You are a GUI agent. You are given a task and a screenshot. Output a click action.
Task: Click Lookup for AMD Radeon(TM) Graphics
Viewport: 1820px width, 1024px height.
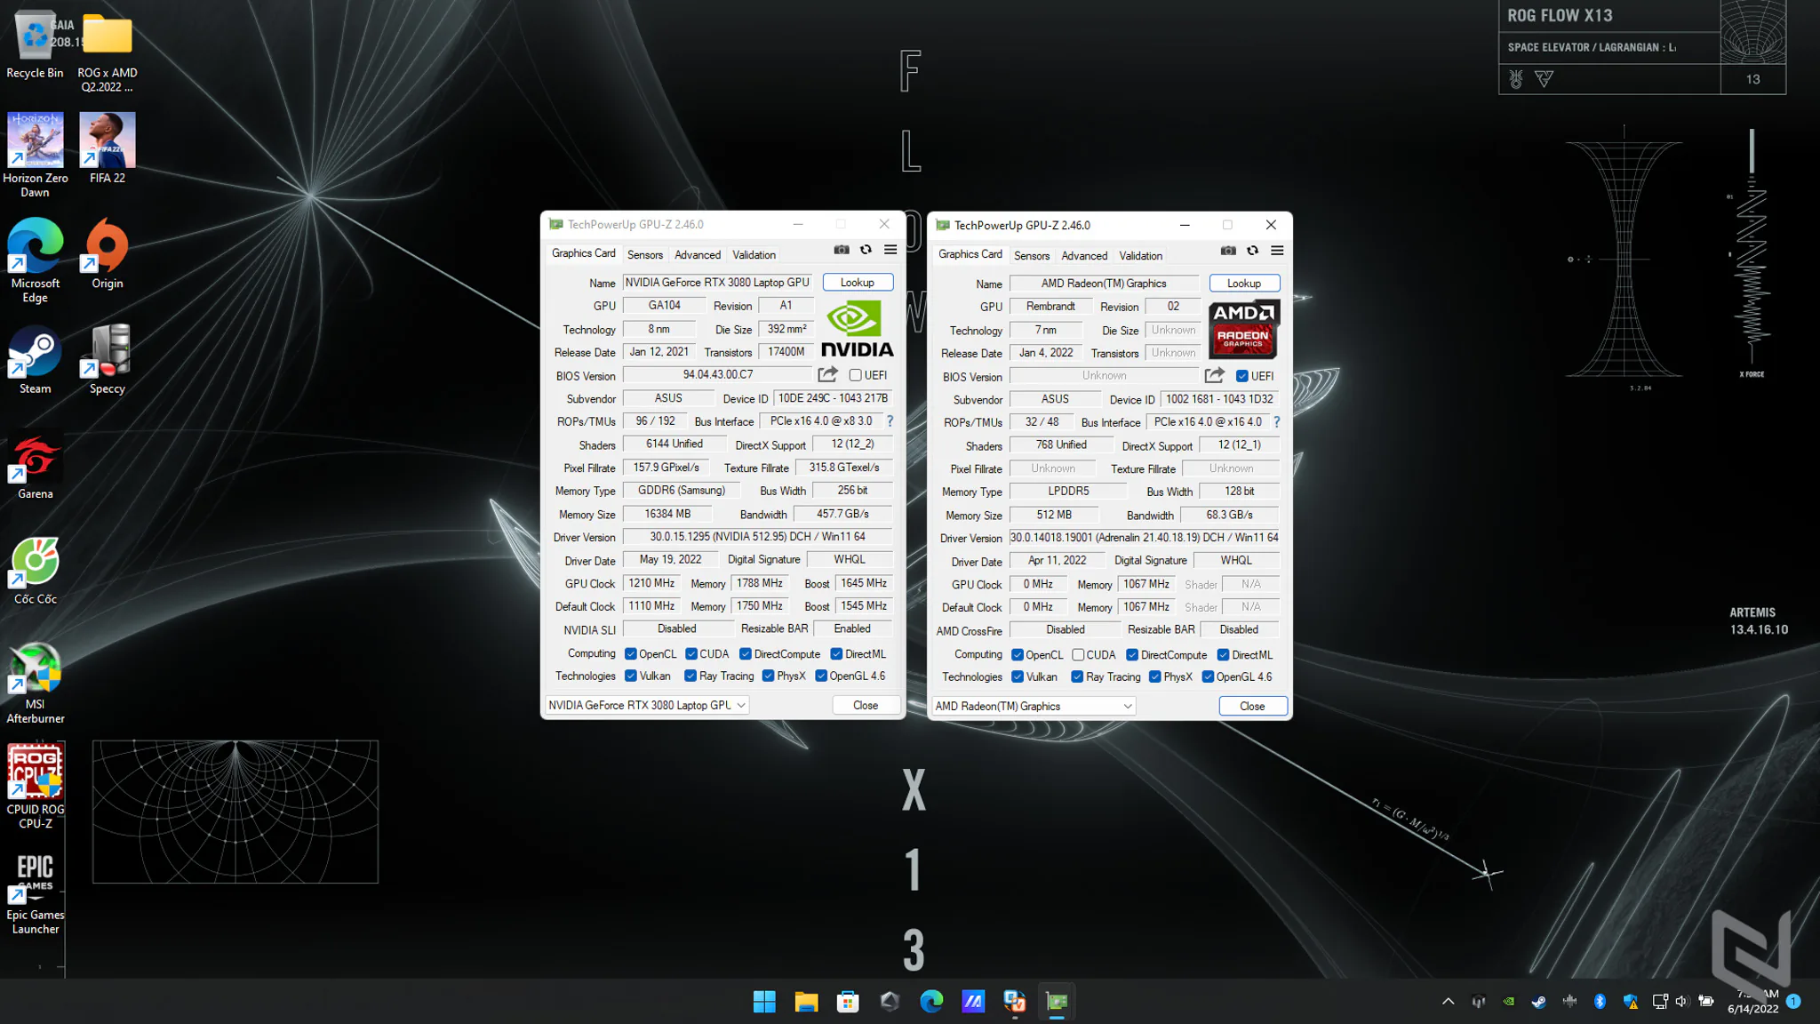click(1244, 284)
